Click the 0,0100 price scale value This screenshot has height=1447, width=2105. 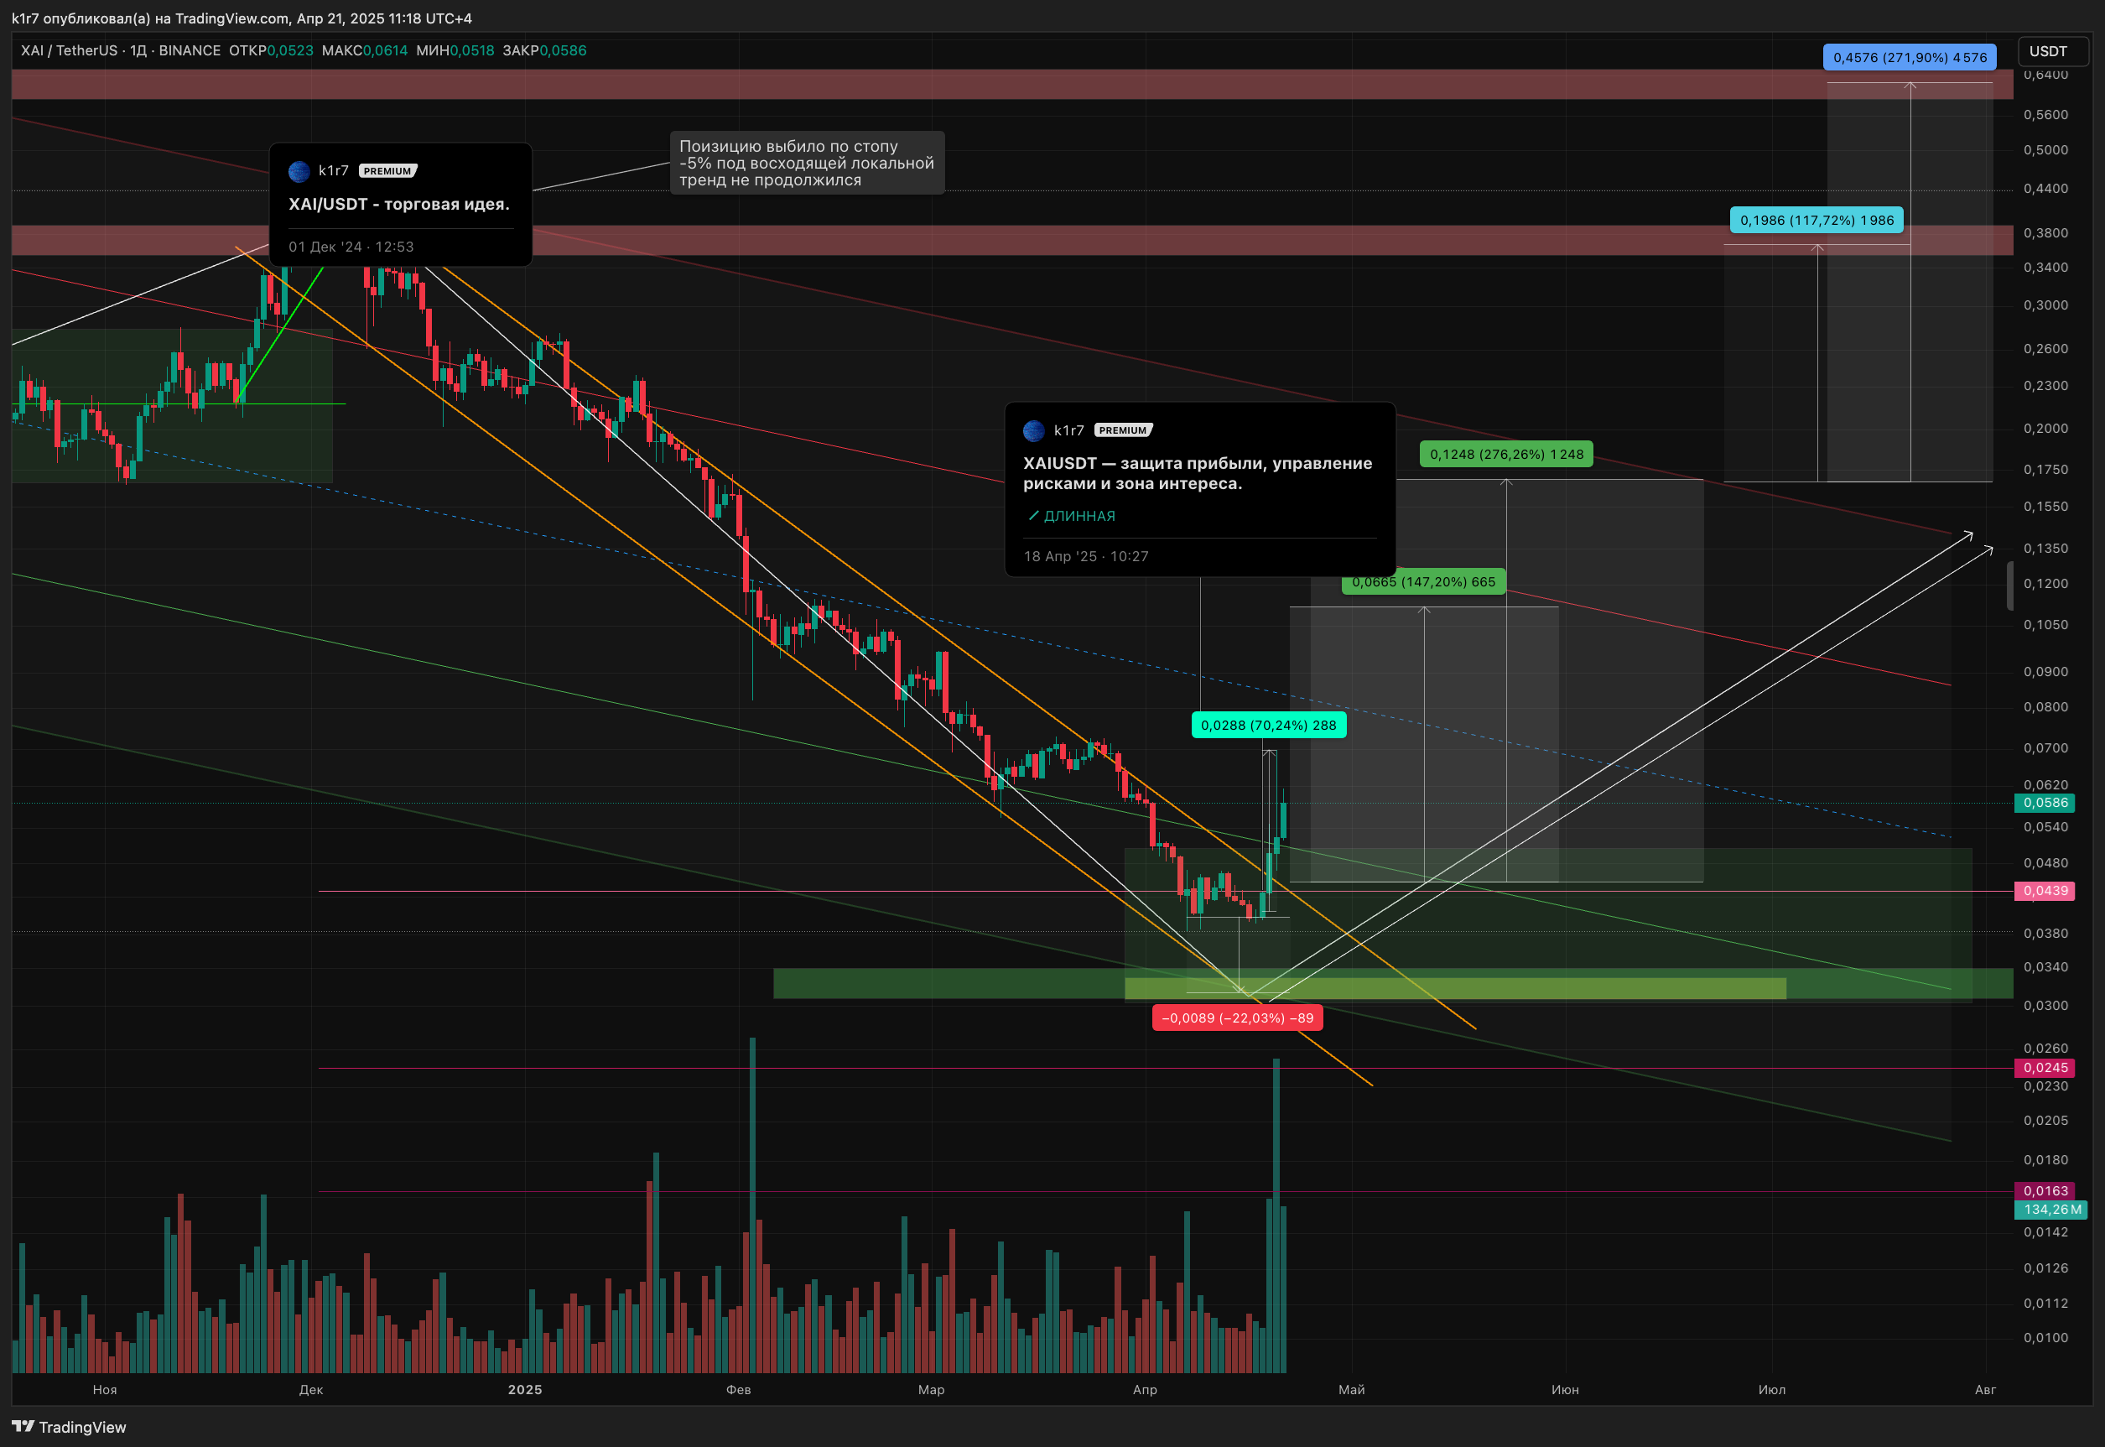pyautogui.click(x=2046, y=1338)
